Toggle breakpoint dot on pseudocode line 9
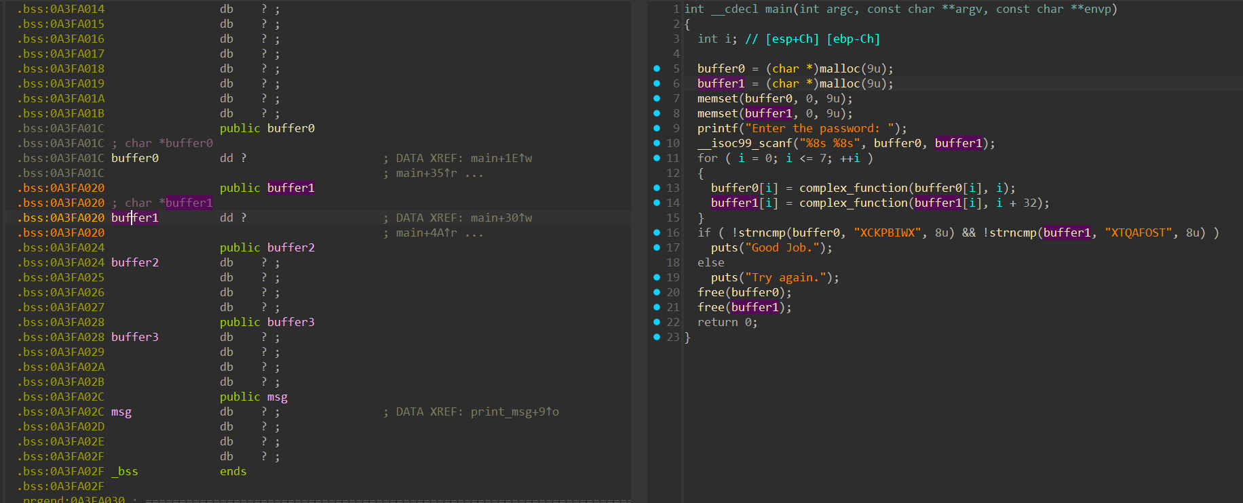 pyautogui.click(x=657, y=128)
